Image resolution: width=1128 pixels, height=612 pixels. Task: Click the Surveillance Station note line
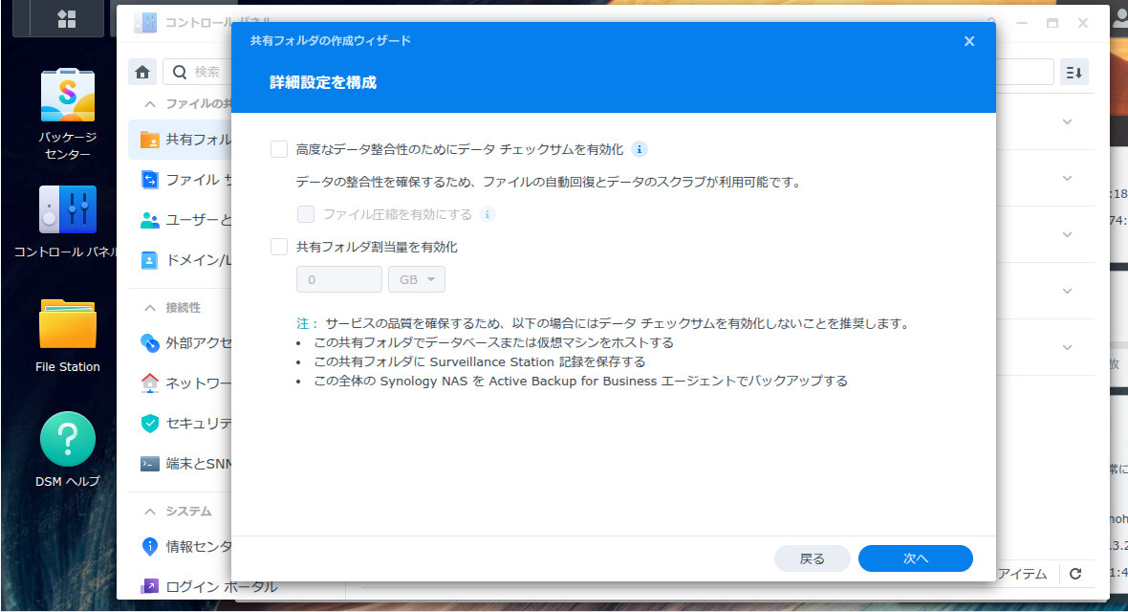479,361
